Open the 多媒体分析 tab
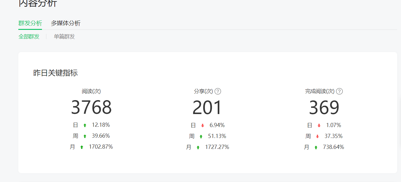Viewport: 401px width, 182px height. click(x=66, y=23)
